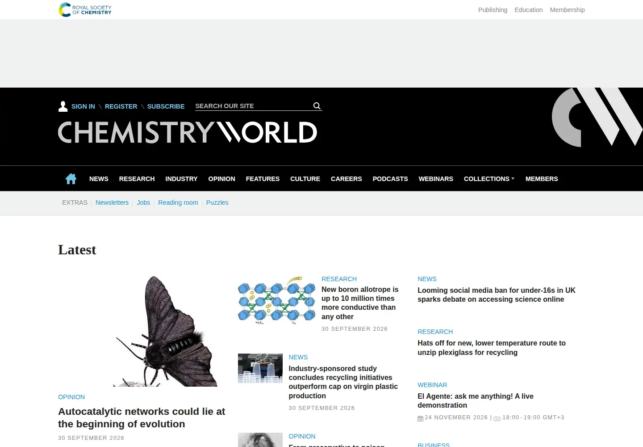Open the Reading room extras link
The height and width of the screenshot is (447, 643).
178,202
